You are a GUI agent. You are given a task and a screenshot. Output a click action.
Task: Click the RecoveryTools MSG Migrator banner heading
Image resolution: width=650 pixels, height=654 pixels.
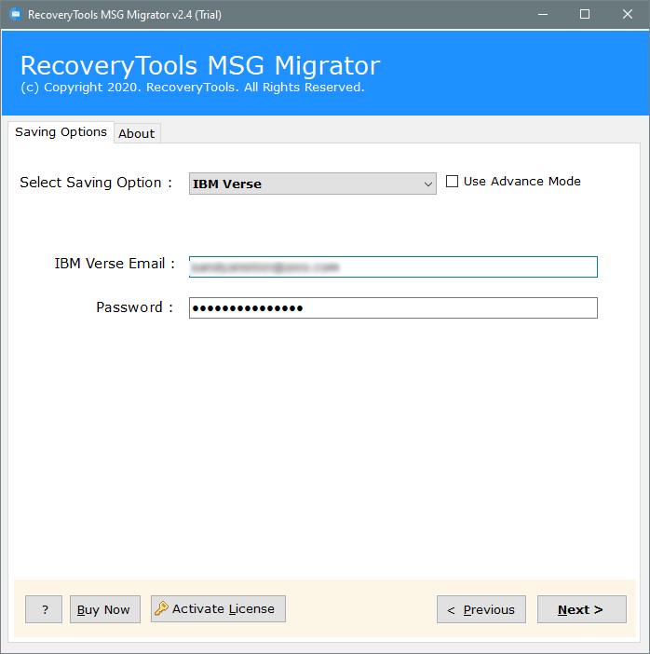[200, 66]
